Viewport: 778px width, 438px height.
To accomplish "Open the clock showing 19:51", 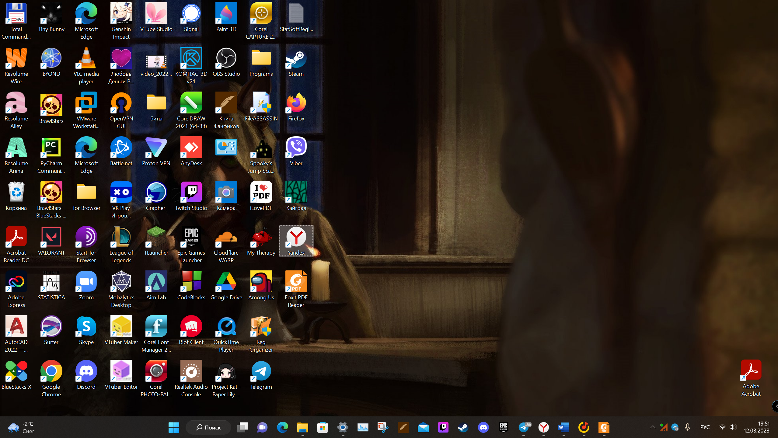I will point(757,427).
